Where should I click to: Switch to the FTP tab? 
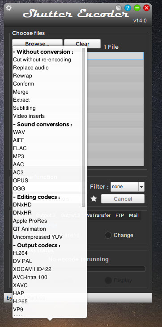point(120,215)
